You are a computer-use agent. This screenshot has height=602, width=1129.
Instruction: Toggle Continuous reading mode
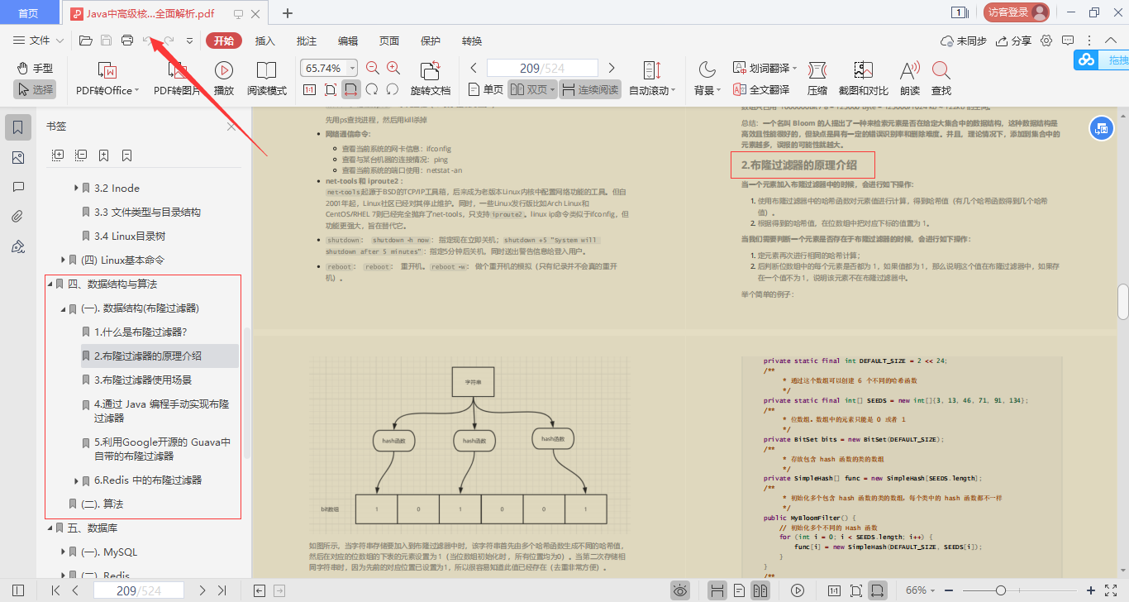(x=590, y=89)
